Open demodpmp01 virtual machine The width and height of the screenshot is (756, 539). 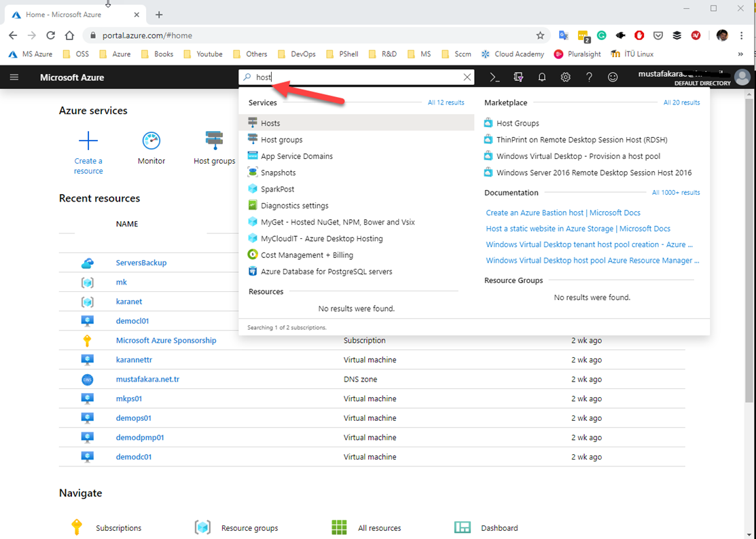tap(140, 437)
